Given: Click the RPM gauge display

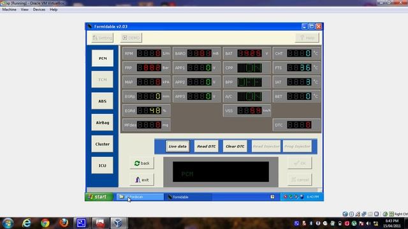Looking at the screenshot, I should pos(149,53).
